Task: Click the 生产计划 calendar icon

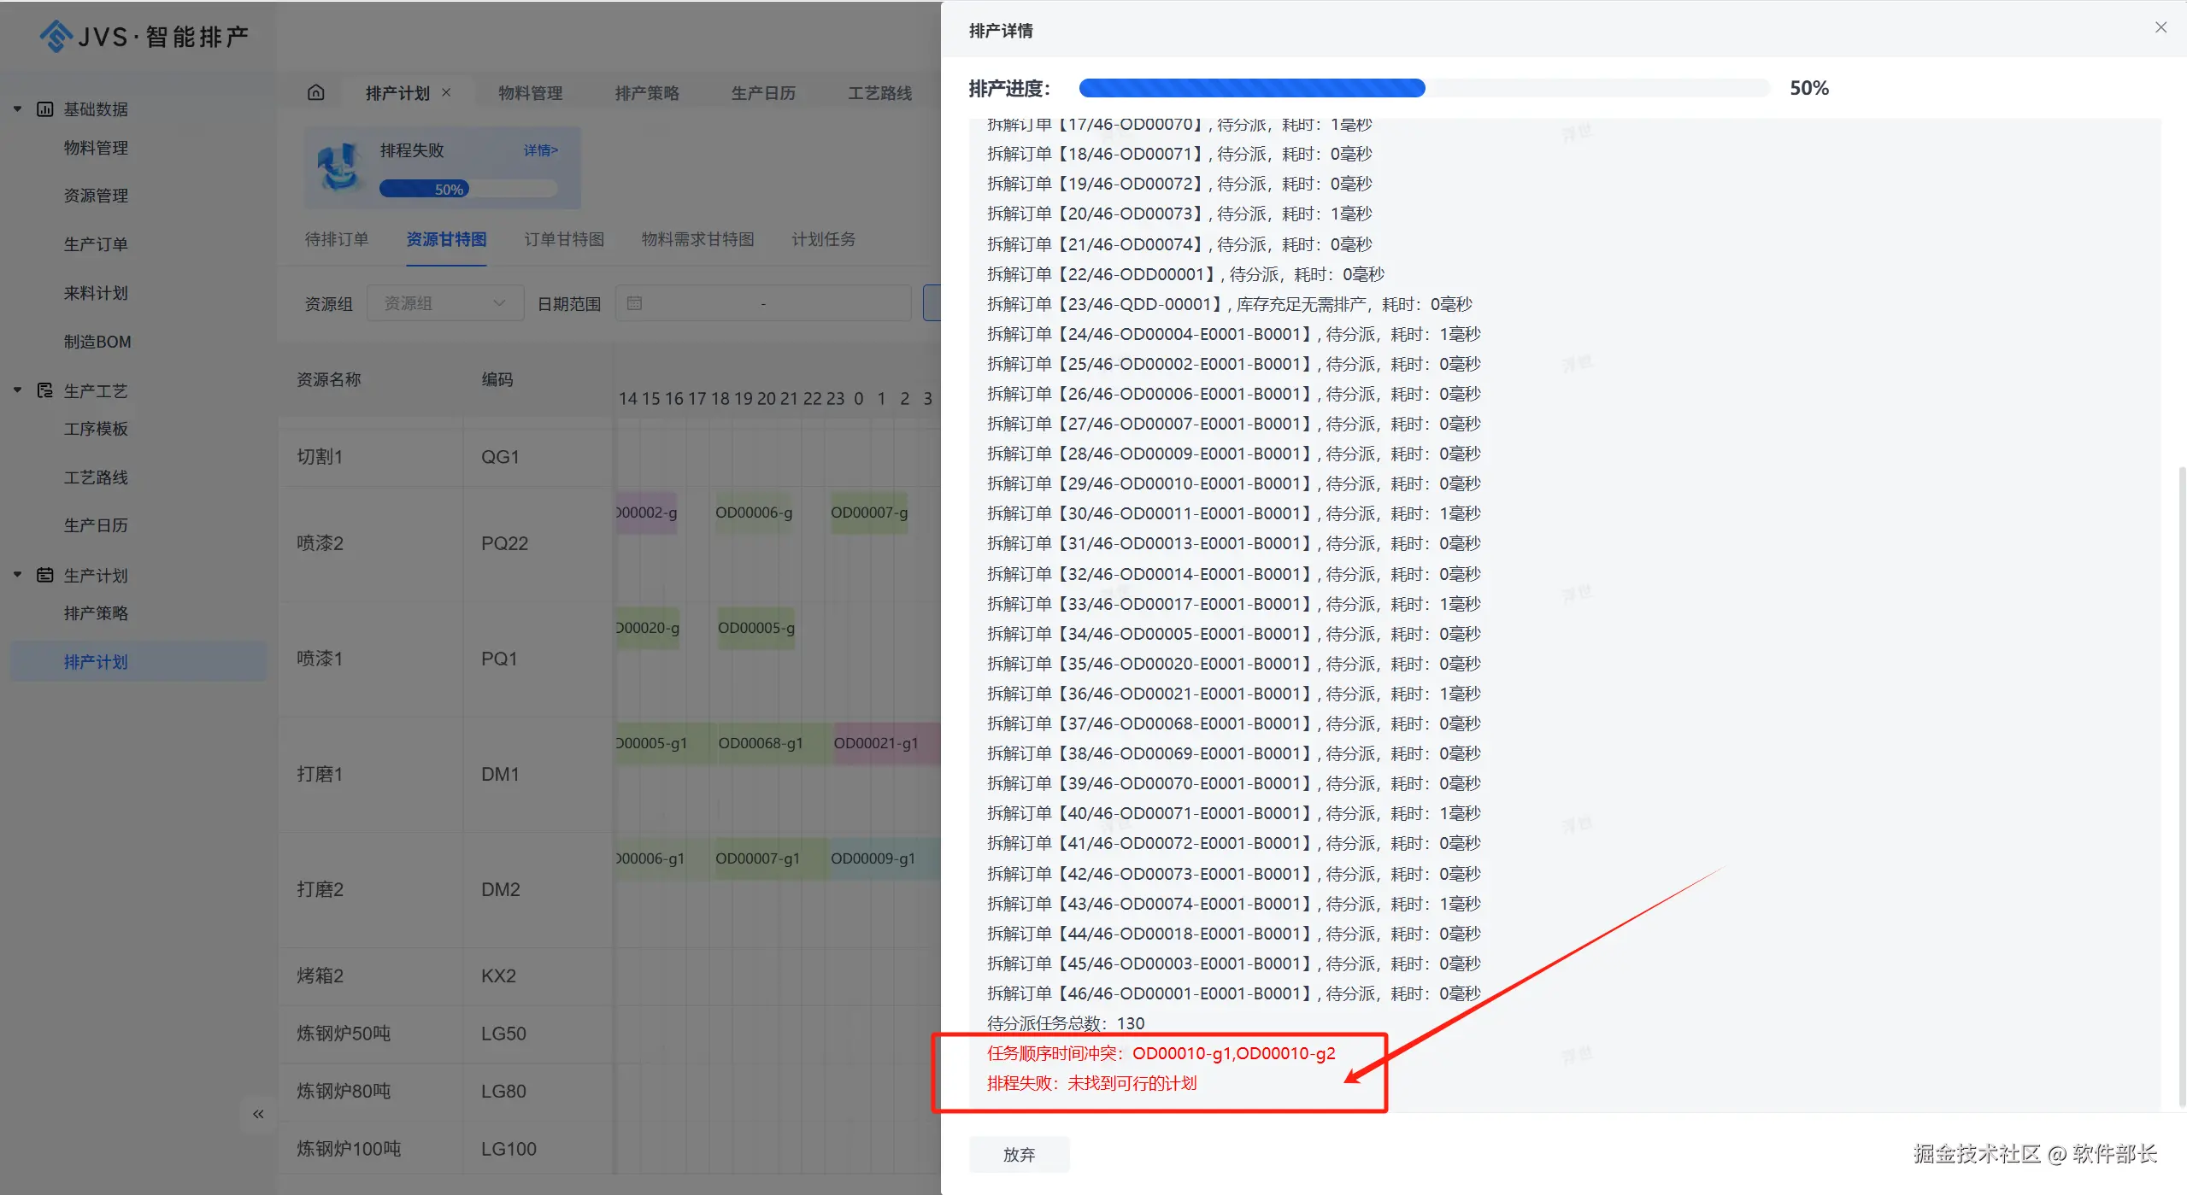Action: click(x=45, y=575)
